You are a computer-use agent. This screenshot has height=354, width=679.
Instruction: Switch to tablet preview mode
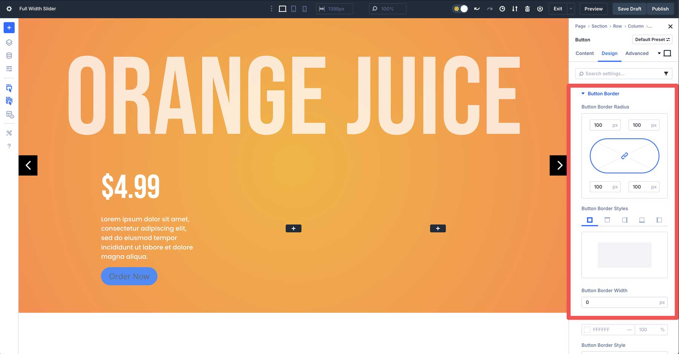coord(293,9)
